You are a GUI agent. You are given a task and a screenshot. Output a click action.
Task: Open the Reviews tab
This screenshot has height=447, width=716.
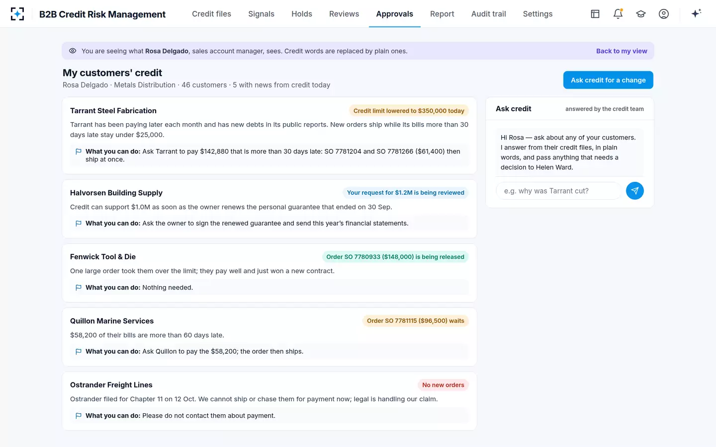click(344, 14)
